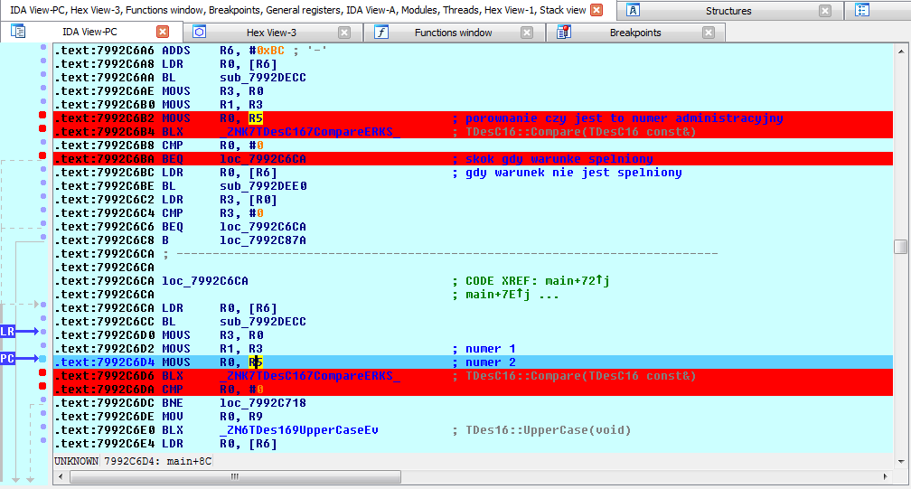Toggle breakpoint at address 7992C6DA
Screen dimensions: 911x489
[x=42, y=386]
